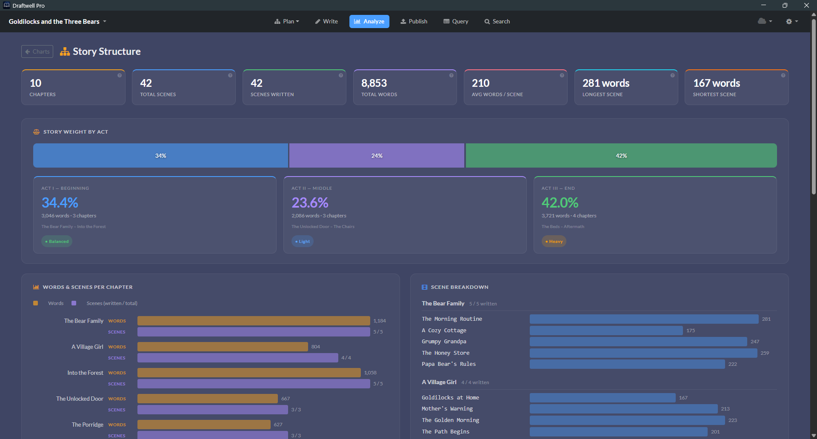The image size is (817, 439).
Task: Toggle the Words legend swatch
Action: pos(36,303)
